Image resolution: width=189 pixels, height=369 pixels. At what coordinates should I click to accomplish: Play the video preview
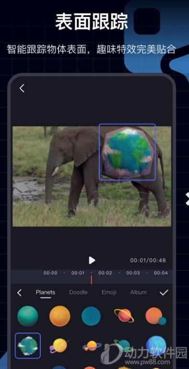(92, 260)
